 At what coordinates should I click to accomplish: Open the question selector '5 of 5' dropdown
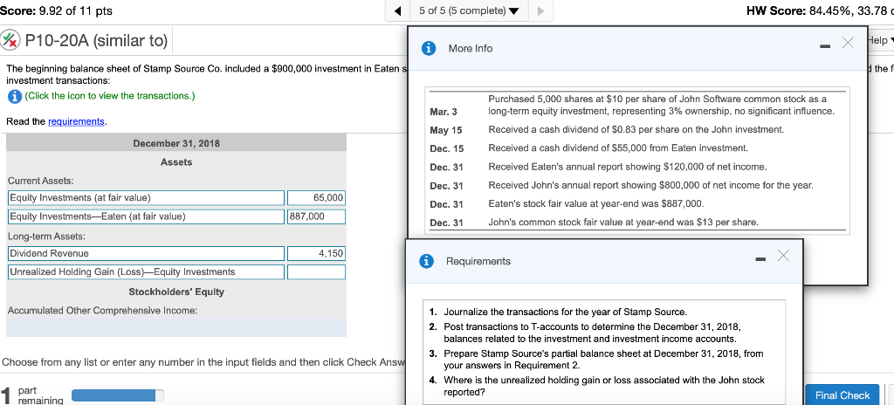click(470, 10)
